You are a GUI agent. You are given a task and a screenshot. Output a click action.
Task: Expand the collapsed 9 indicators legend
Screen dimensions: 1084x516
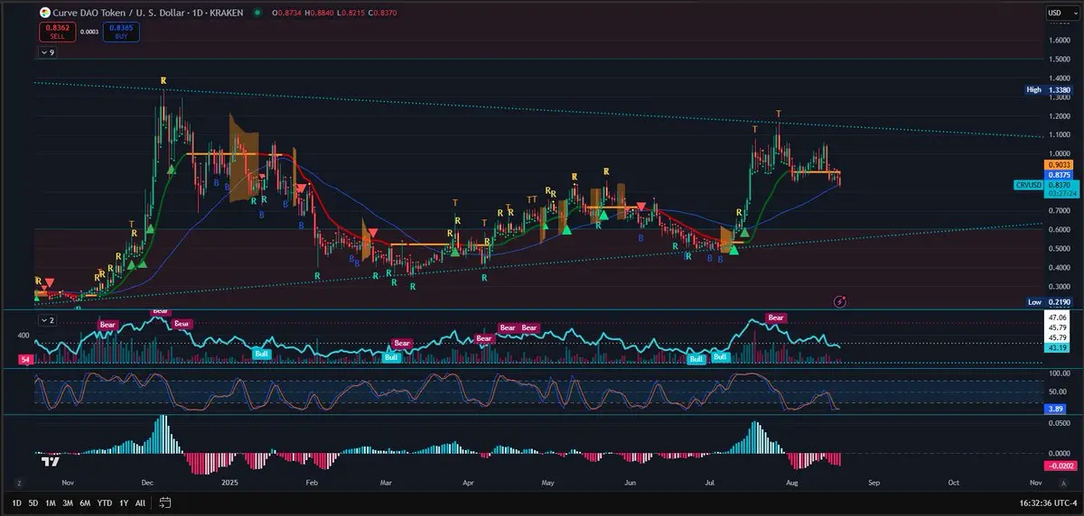tap(47, 53)
